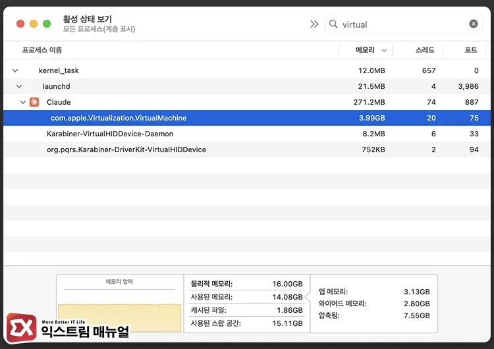This screenshot has width=494, height=349.
Task: Select the launchd process
Action: 57,86
